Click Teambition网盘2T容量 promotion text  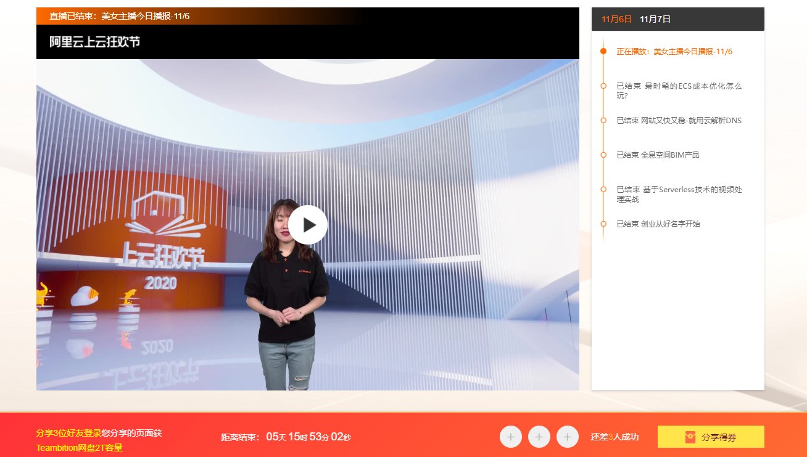[x=79, y=448]
